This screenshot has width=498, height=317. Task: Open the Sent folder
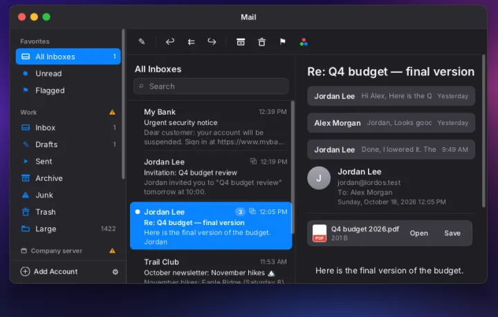(x=68, y=162)
